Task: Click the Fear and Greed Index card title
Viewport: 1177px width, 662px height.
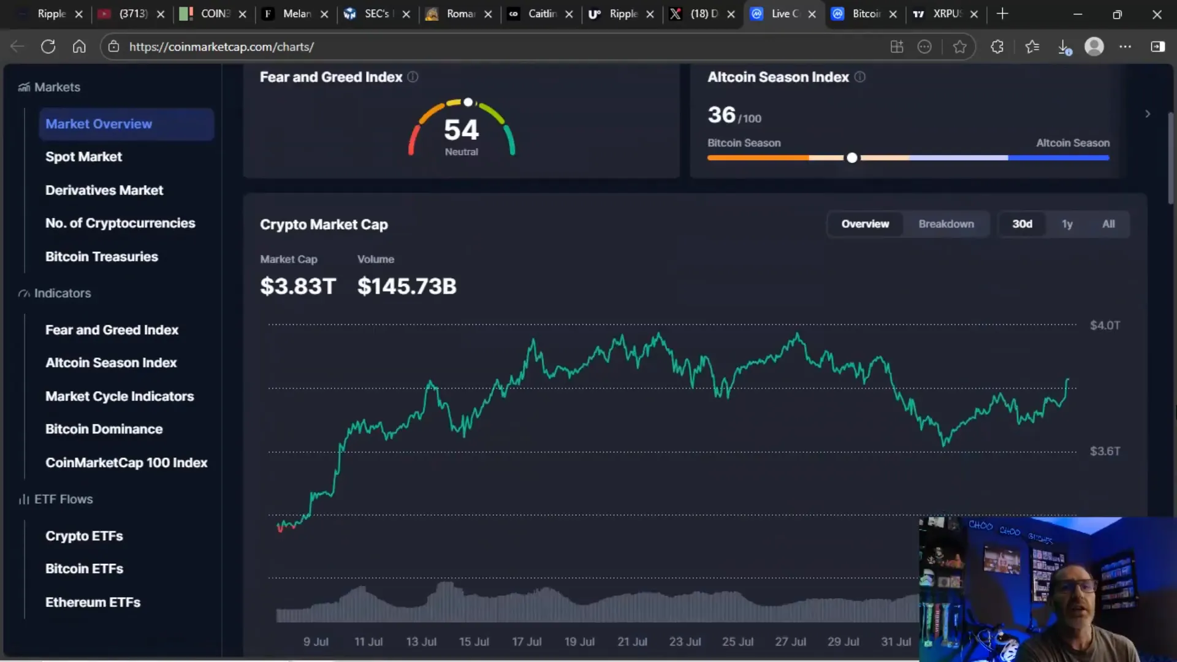Action: click(x=331, y=77)
